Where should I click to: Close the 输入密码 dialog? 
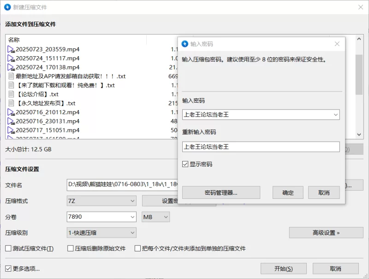[x=337, y=44]
